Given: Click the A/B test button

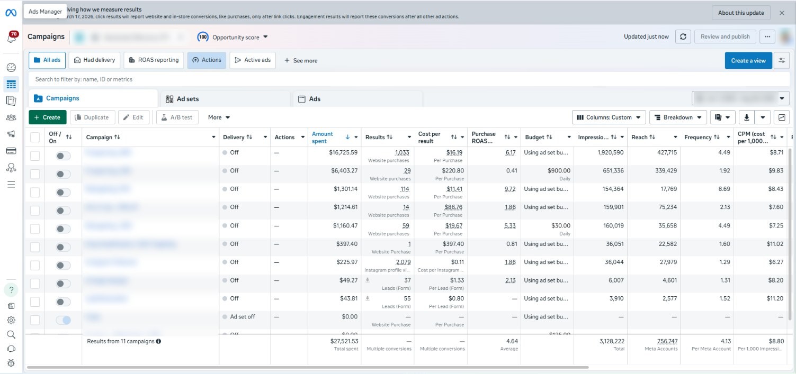Looking at the screenshot, I should (x=177, y=117).
